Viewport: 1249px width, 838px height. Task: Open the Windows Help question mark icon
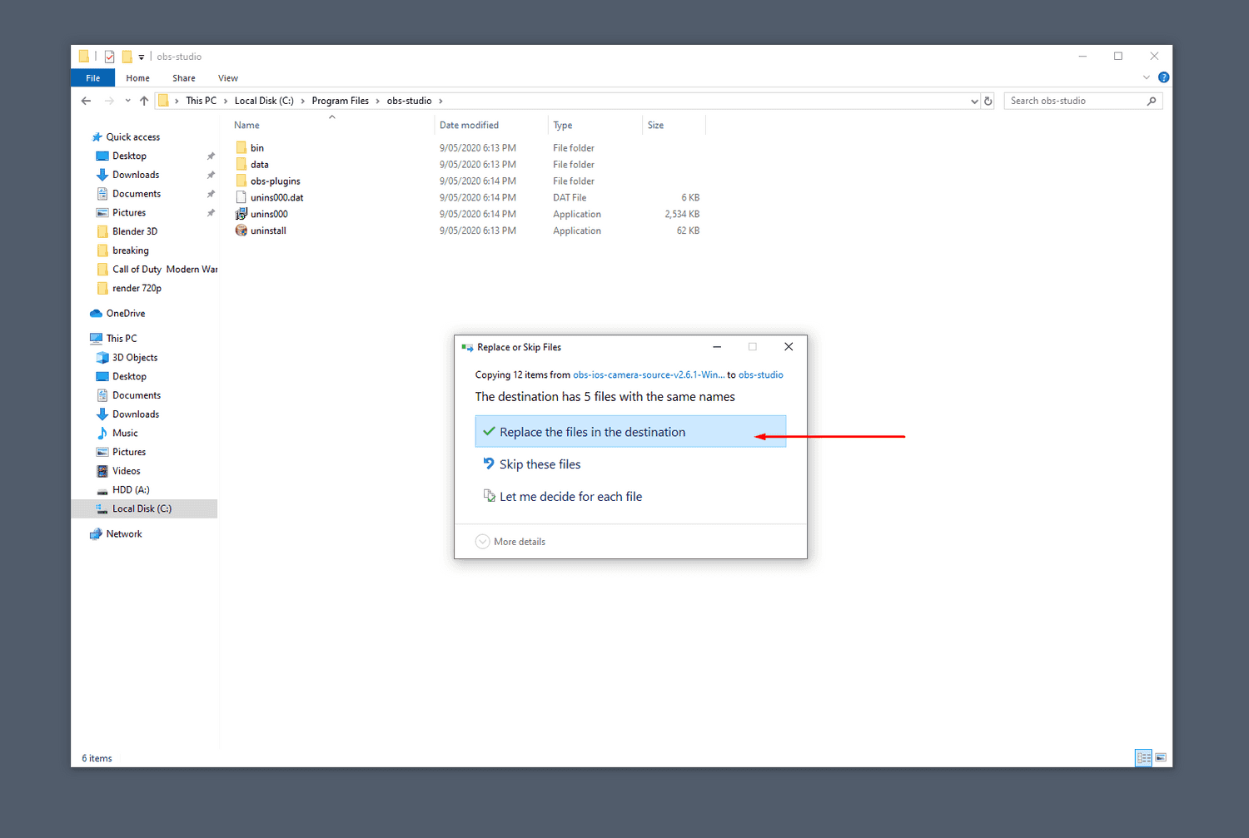pos(1163,77)
